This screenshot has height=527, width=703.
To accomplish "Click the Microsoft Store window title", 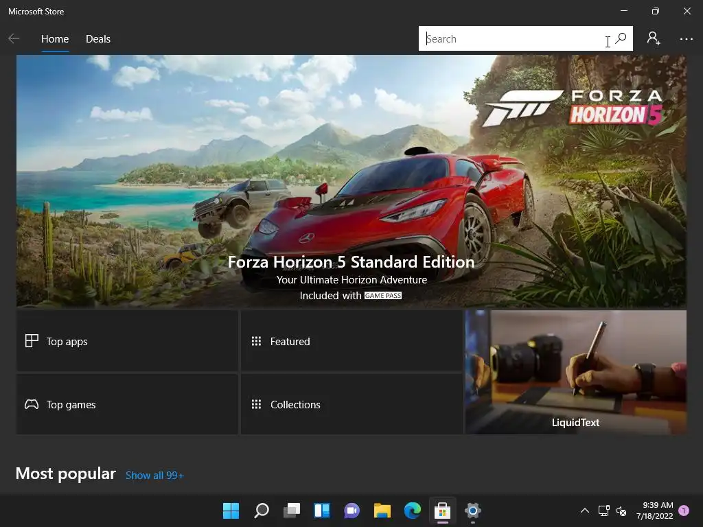I will [36, 12].
